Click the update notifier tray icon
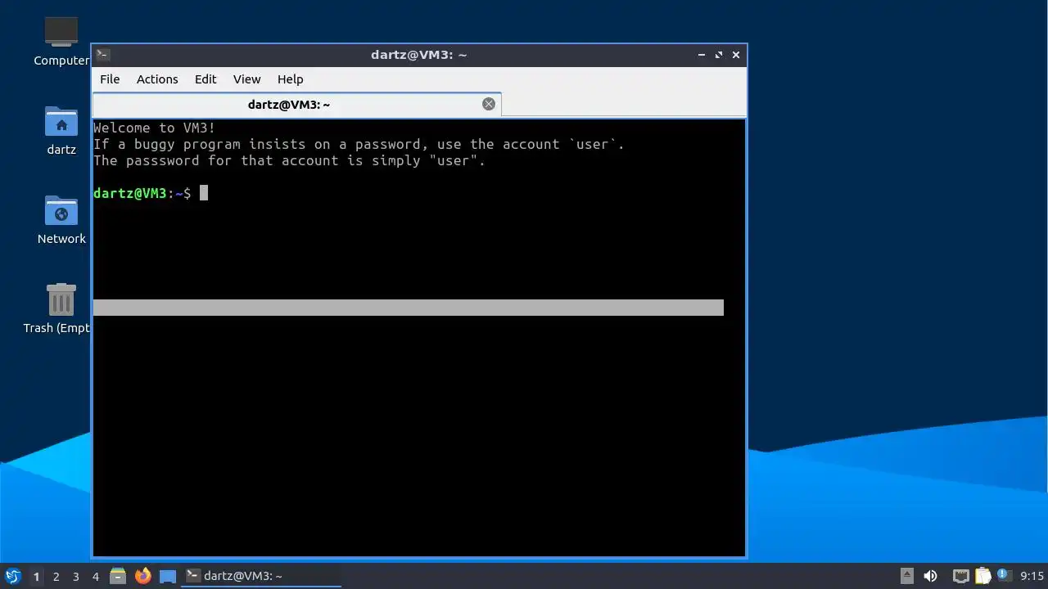The height and width of the screenshot is (589, 1048). click(x=1004, y=576)
